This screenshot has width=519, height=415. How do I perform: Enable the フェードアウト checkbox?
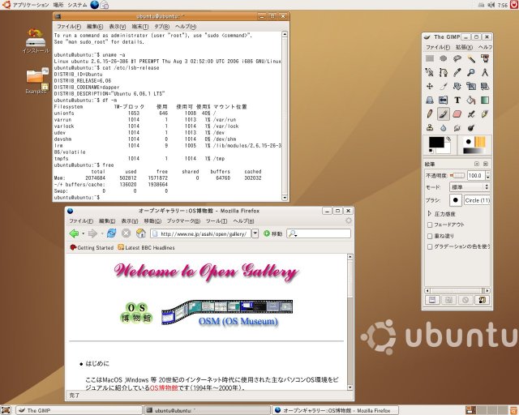[430, 225]
